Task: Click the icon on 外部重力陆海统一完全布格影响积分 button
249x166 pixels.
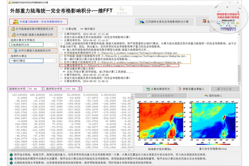Action: point(16,22)
